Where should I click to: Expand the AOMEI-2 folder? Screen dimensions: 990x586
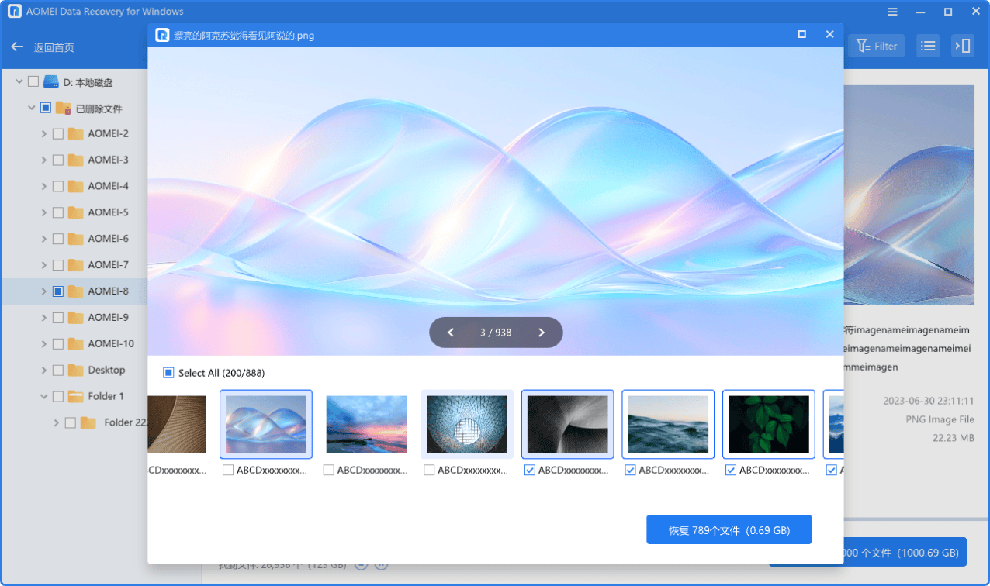point(43,134)
